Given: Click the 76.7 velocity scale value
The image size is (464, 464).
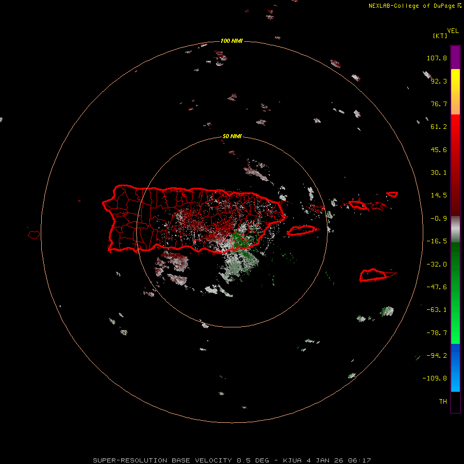Looking at the screenshot, I should tap(439, 104).
